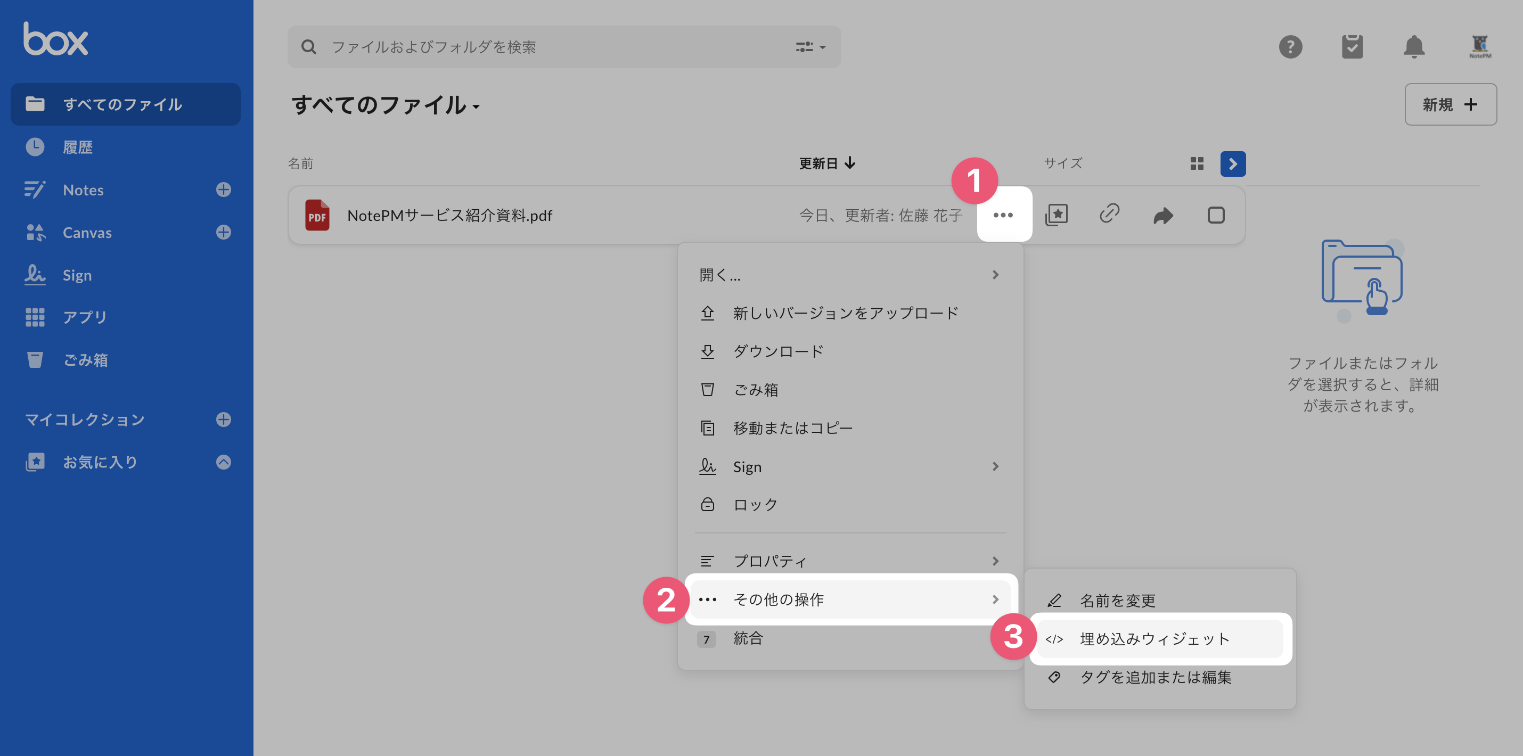Image resolution: width=1523 pixels, height=756 pixels.
Task: Share the PDF with the arrow icon
Action: (1163, 215)
